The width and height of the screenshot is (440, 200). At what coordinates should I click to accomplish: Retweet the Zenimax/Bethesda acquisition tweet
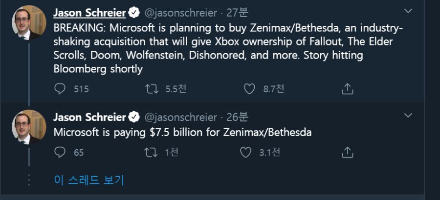tap(152, 89)
